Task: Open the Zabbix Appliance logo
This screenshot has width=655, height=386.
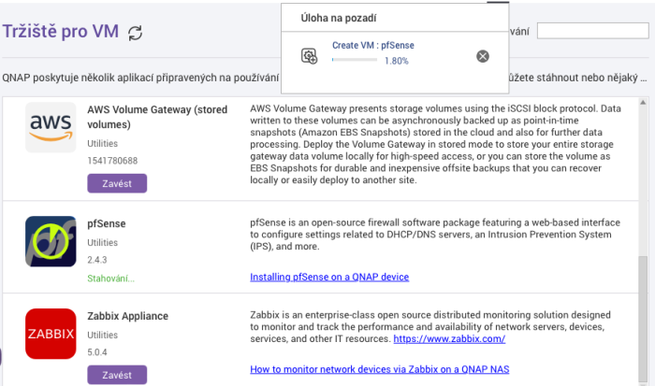Action: point(51,334)
